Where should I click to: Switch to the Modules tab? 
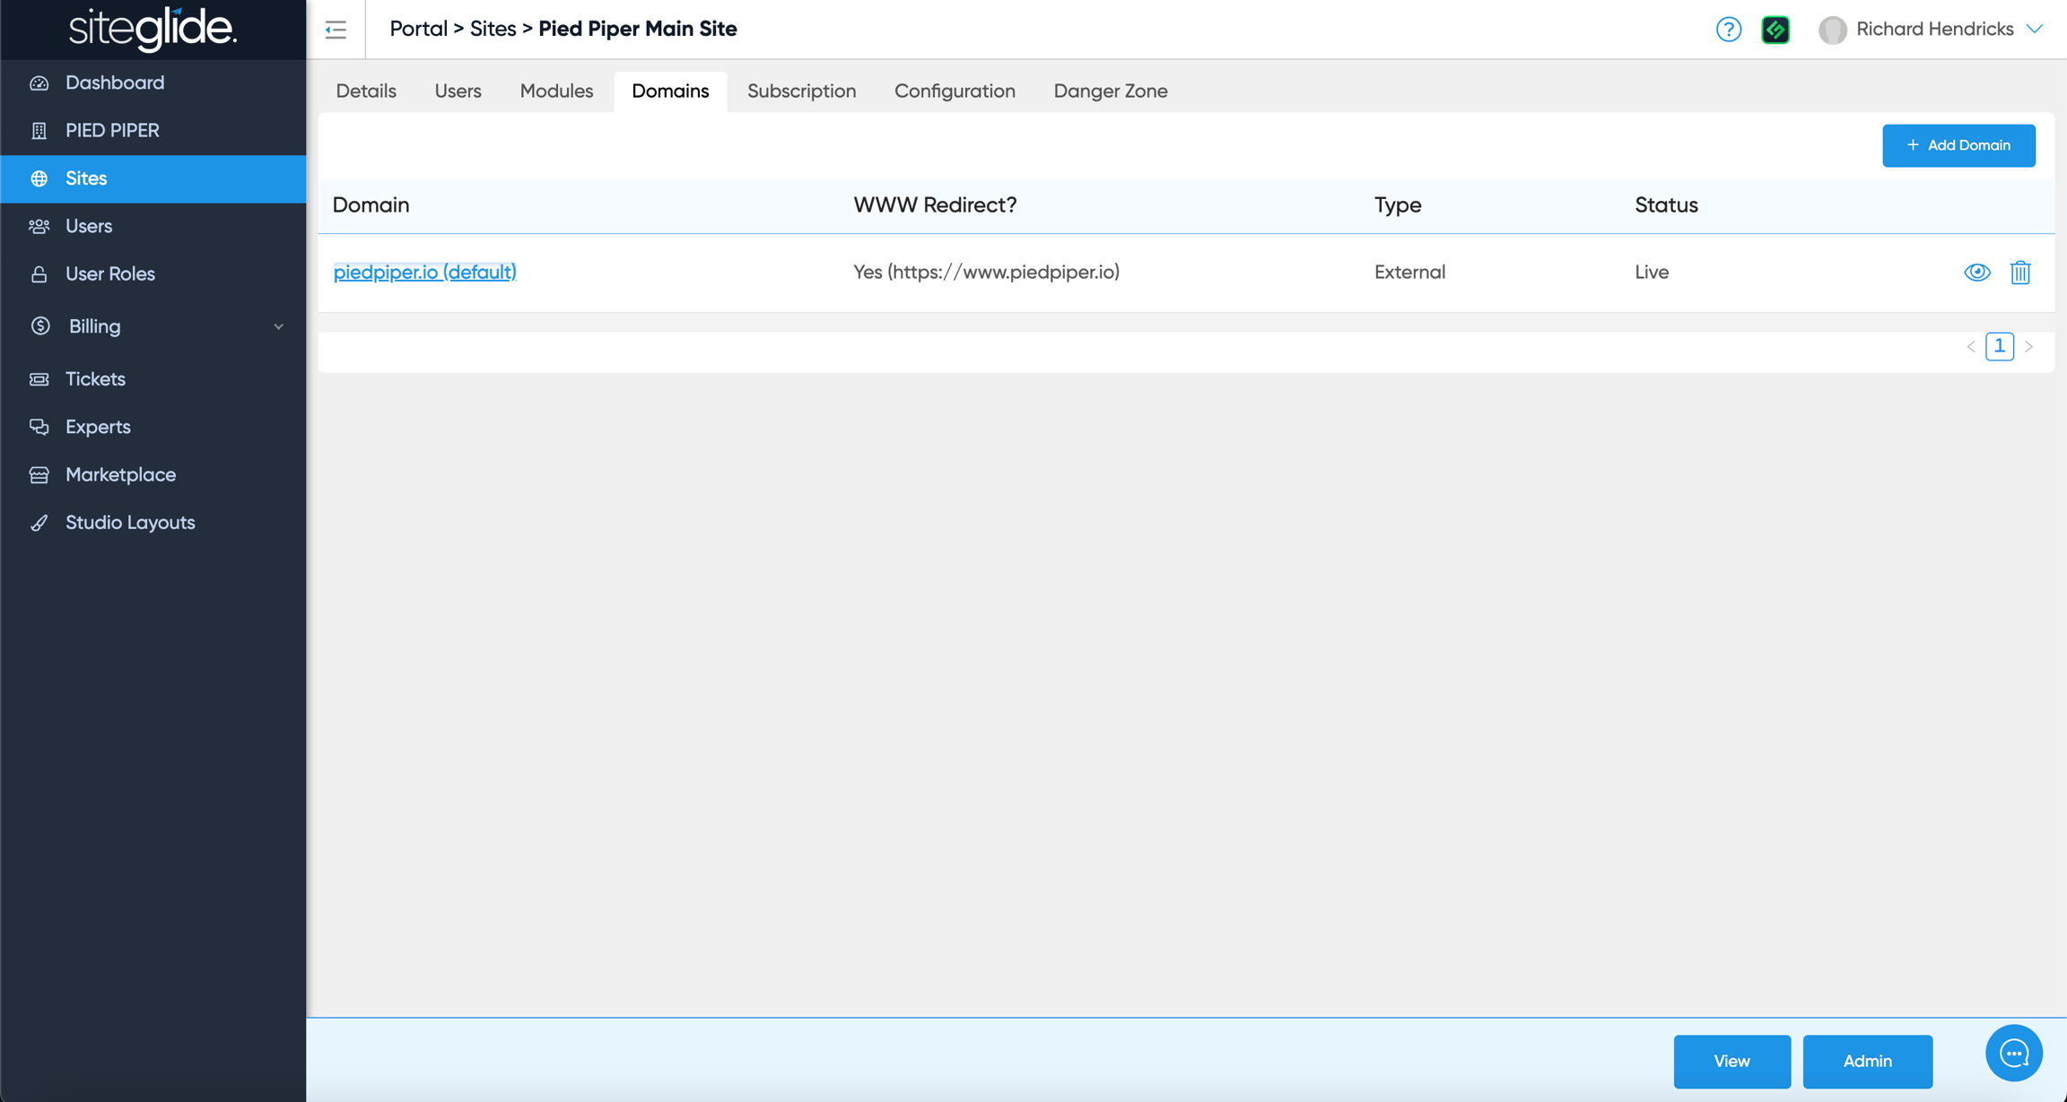(x=556, y=91)
